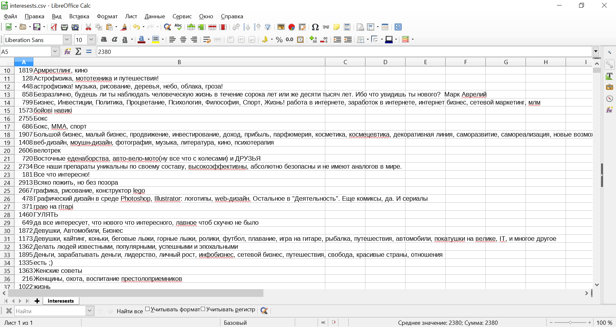Open the Paste options dropdown arrow
Screen dimensions: 616x327
[116, 27]
